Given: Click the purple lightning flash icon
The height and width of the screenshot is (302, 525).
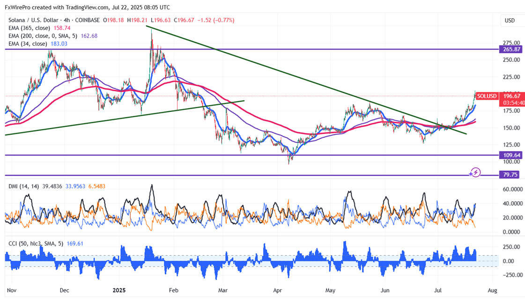Looking at the screenshot, I should [475, 173].
